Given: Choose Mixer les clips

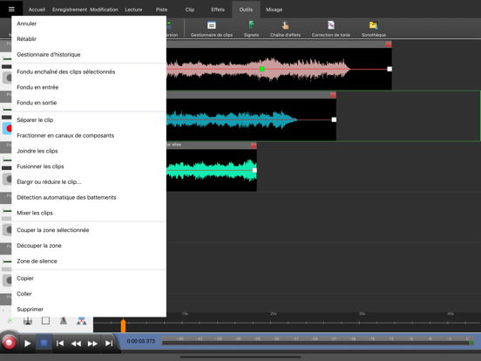Looking at the screenshot, I should (89, 213).
